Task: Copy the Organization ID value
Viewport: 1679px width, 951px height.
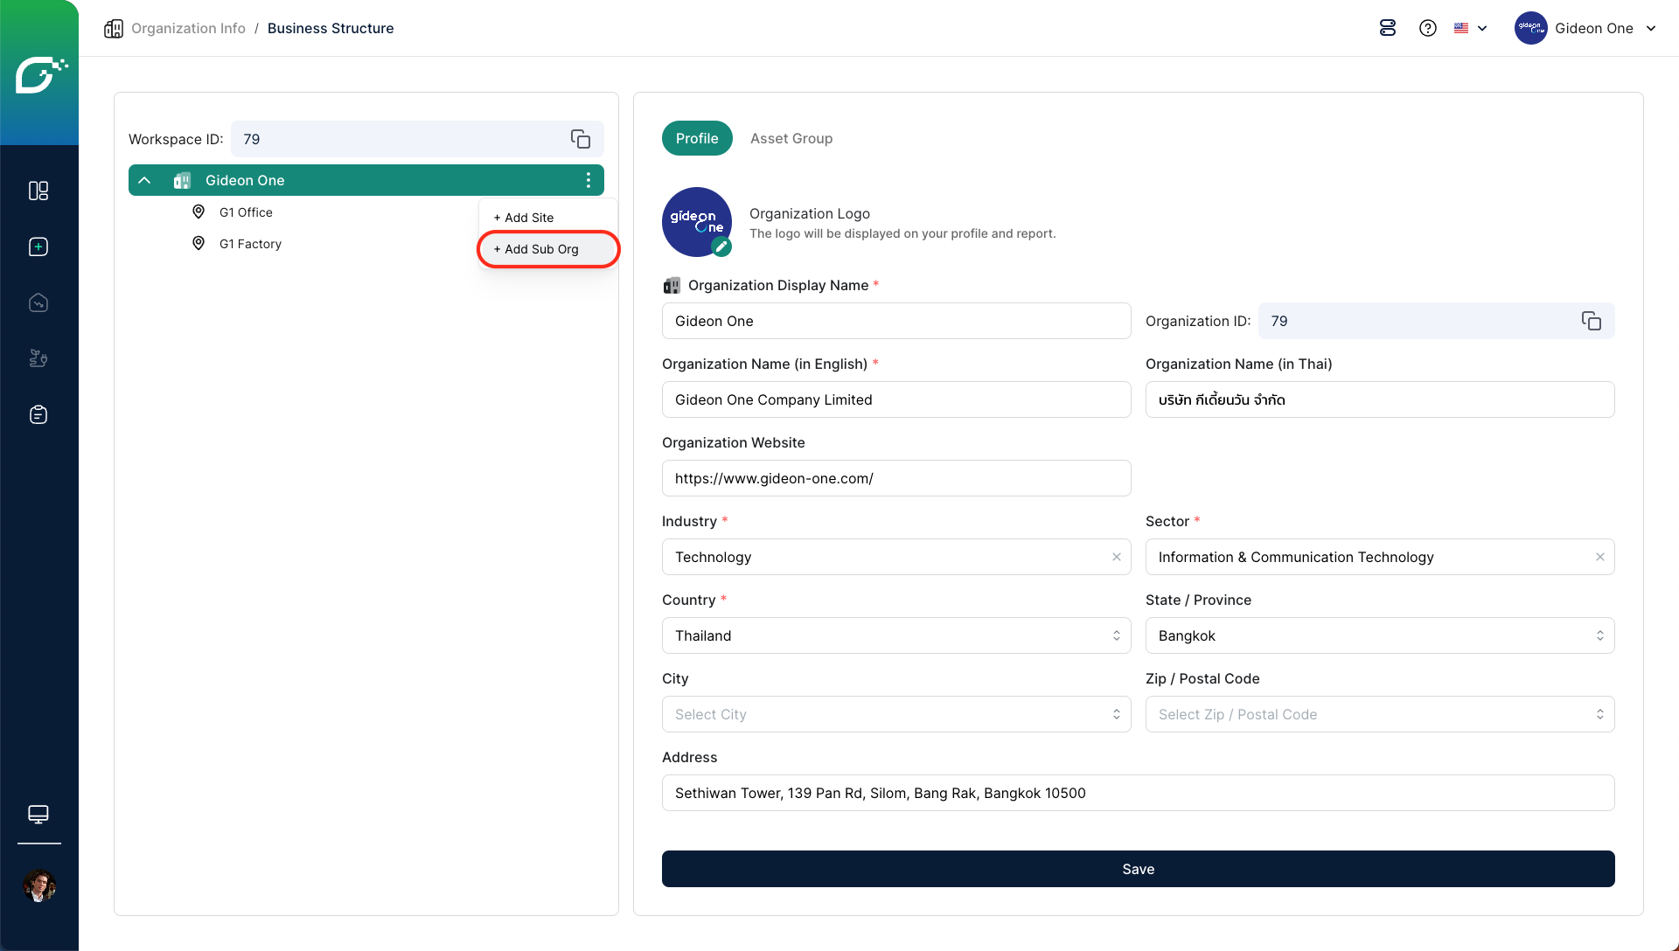Action: pos(1591,321)
